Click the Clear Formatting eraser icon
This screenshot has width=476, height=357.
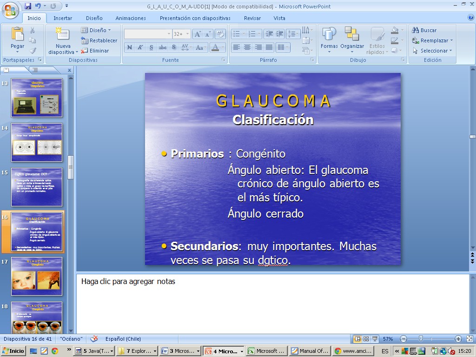point(220,34)
